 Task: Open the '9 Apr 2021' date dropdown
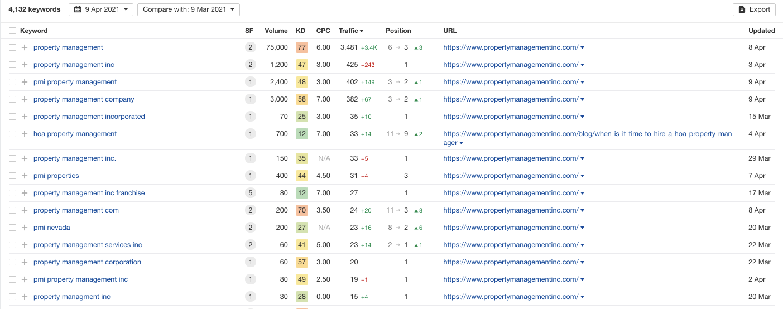pos(101,9)
